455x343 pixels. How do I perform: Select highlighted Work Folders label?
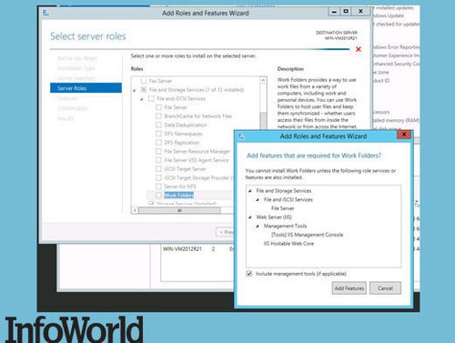coord(178,195)
